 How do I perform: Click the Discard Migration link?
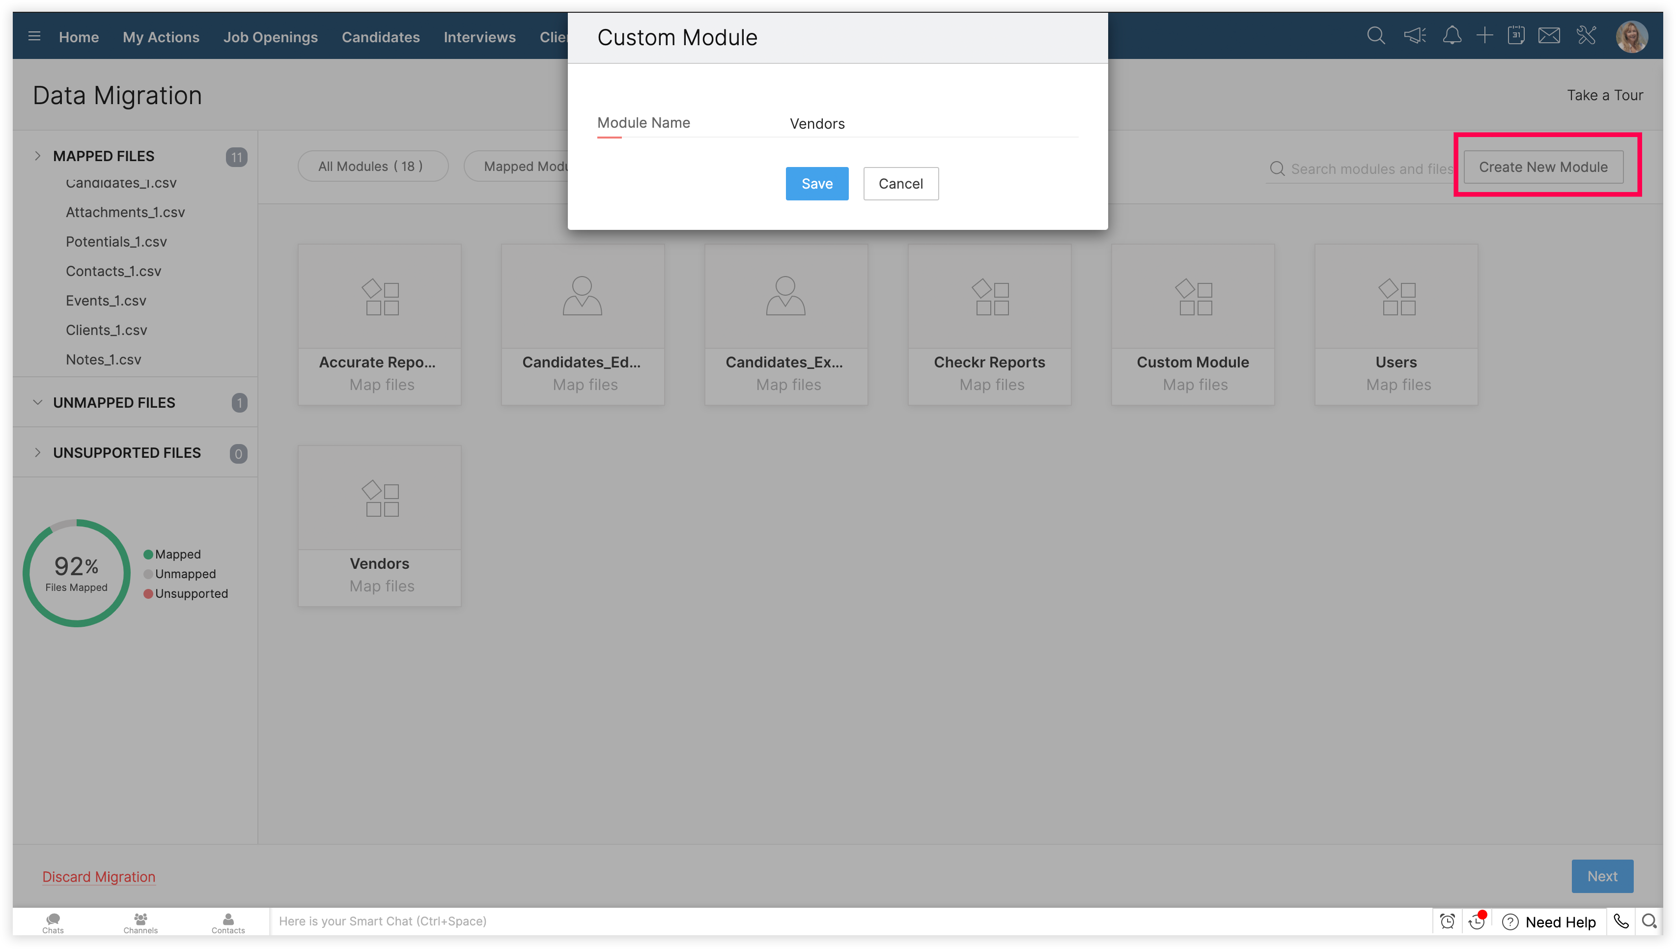[x=98, y=877]
